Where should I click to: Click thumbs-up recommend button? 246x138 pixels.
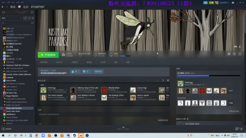coord(75,71)
